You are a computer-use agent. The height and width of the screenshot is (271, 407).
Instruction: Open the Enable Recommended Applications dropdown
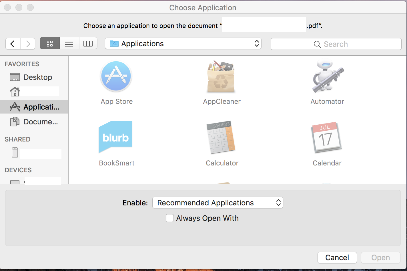pyautogui.click(x=218, y=203)
